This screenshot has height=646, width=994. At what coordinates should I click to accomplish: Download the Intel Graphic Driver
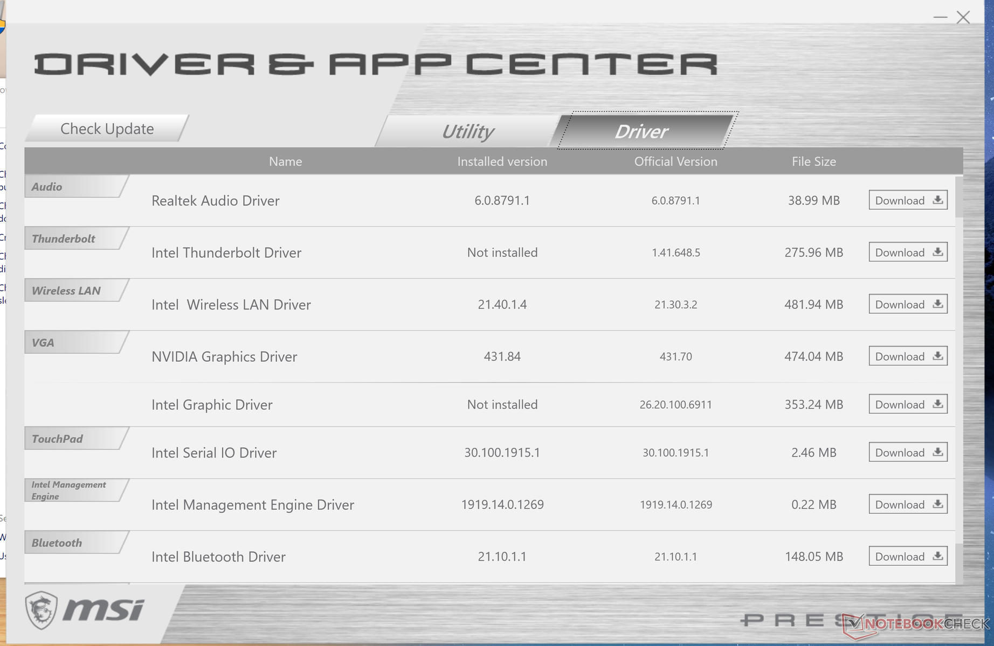tap(908, 404)
